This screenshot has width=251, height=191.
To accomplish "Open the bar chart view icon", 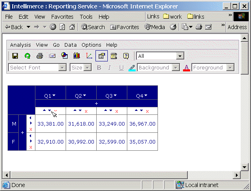I will tap(77, 55).
